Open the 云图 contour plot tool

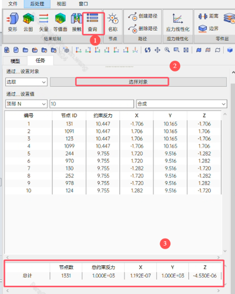[x=28, y=22]
